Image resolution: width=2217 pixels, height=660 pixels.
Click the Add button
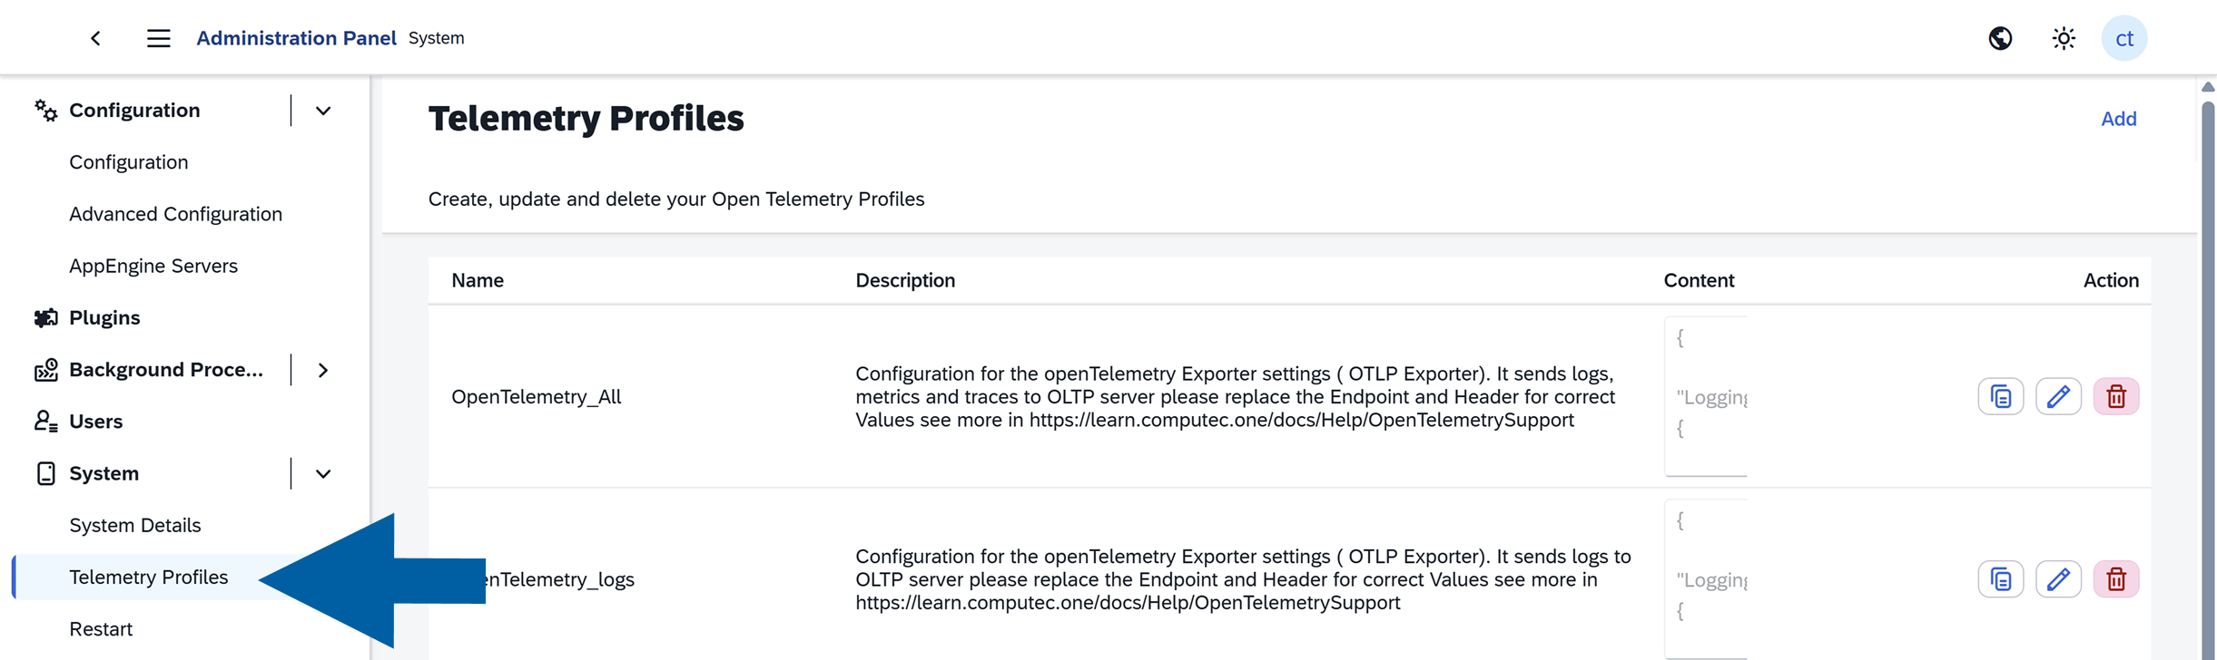(2118, 119)
